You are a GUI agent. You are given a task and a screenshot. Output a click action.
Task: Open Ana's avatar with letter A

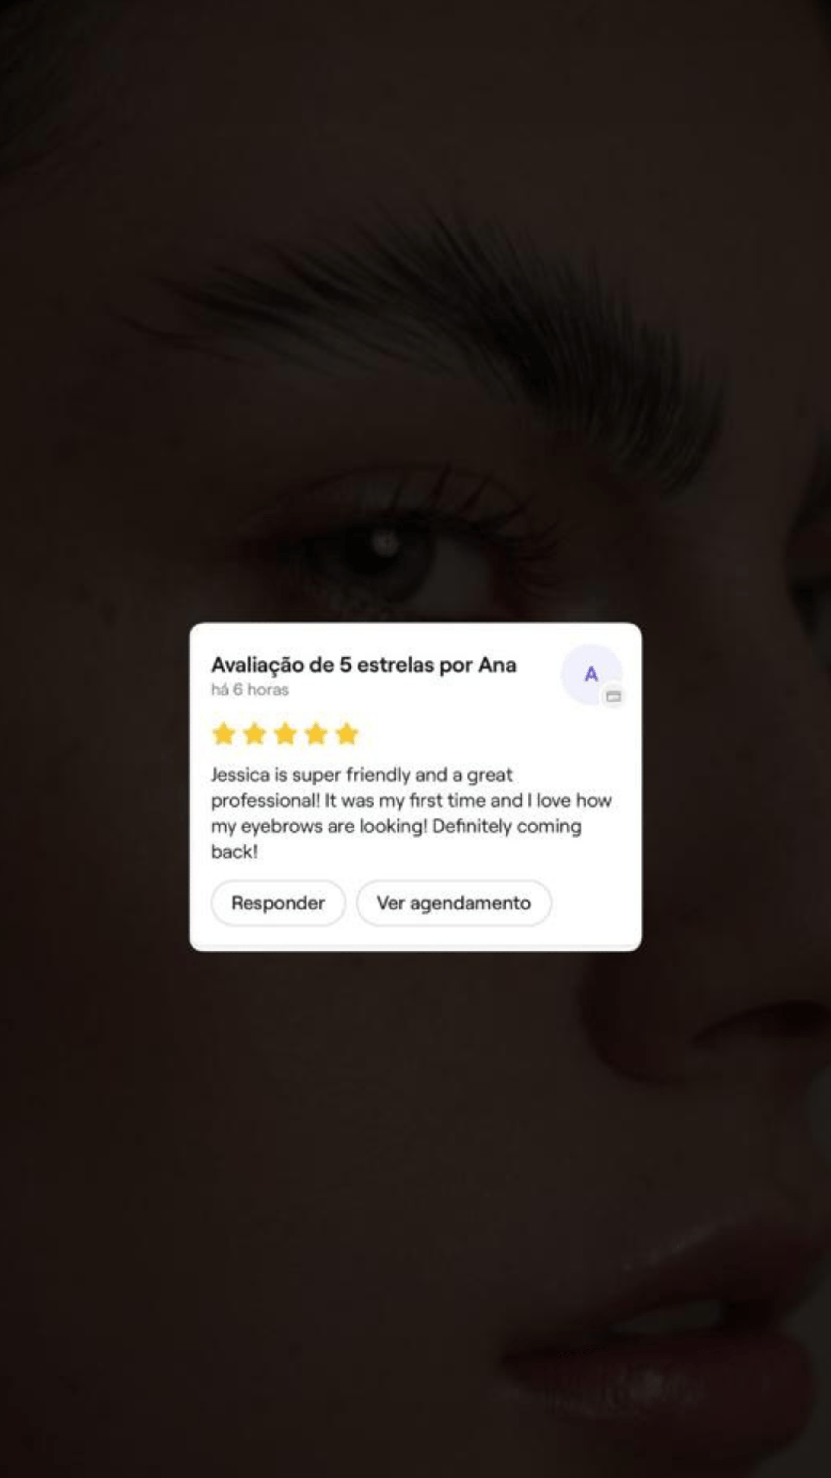tap(591, 674)
